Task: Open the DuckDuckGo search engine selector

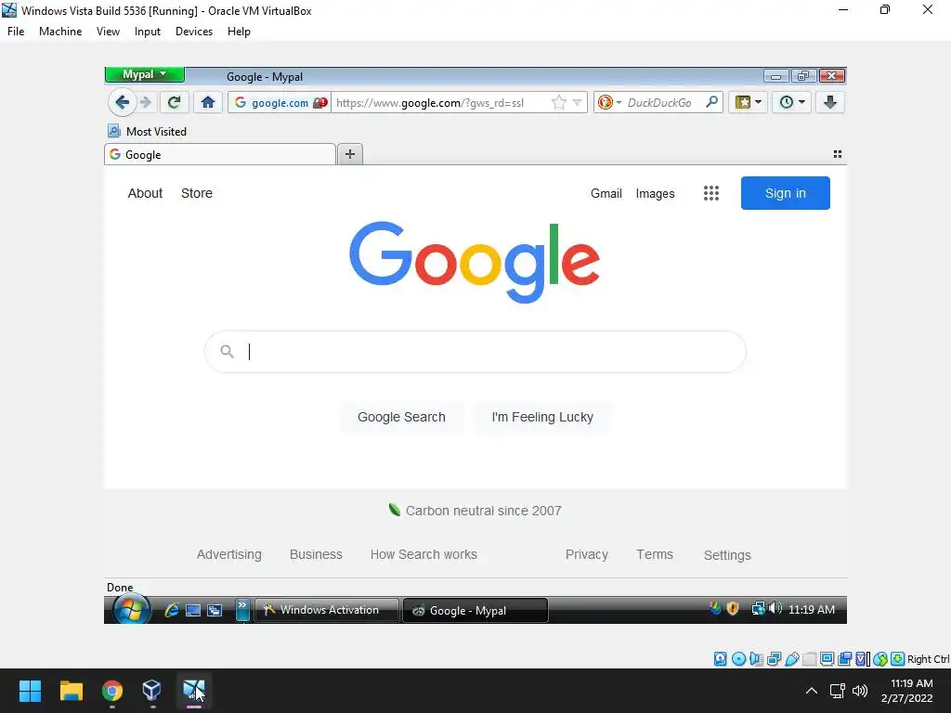Action: point(609,102)
